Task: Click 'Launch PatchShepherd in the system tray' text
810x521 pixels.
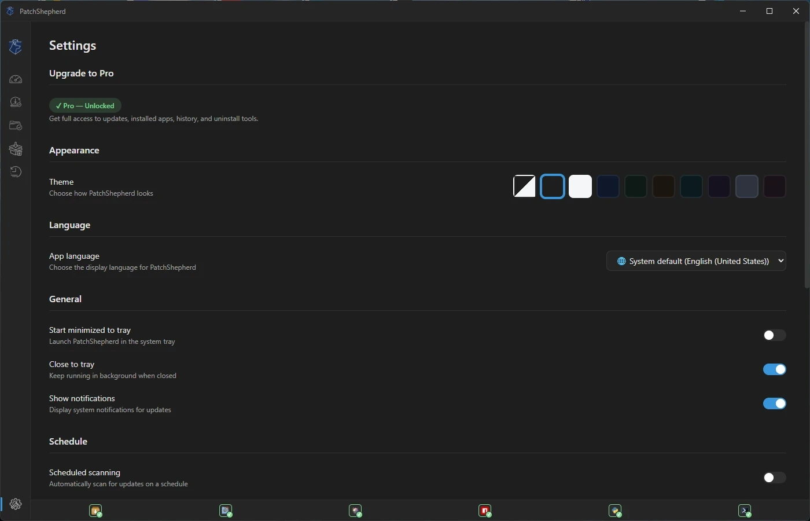Action: click(112, 342)
